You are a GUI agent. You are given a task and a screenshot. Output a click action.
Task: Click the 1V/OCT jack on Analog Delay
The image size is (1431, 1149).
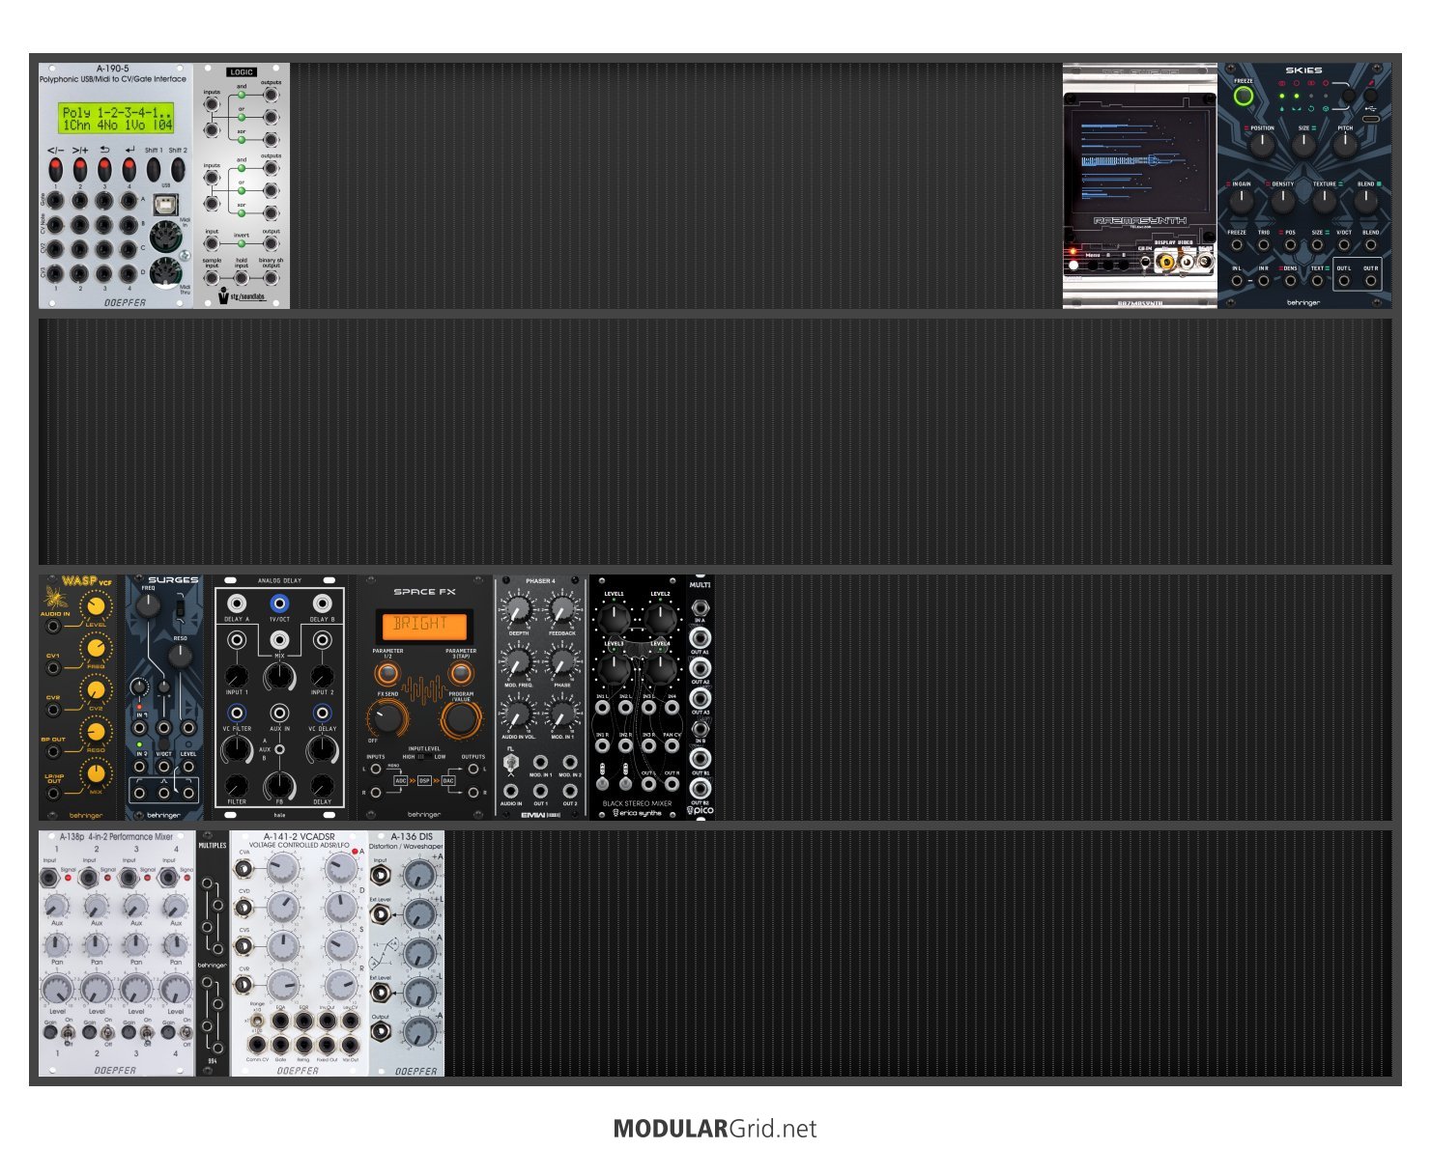point(279,603)
